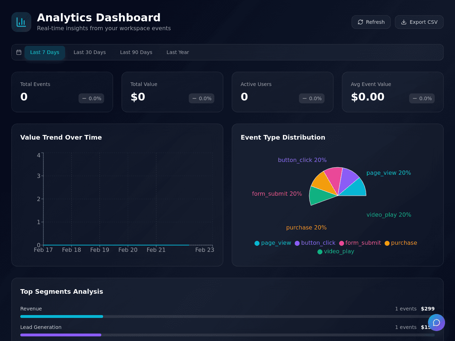
Task: Click the Export CSV button
Action: point(419,22)
